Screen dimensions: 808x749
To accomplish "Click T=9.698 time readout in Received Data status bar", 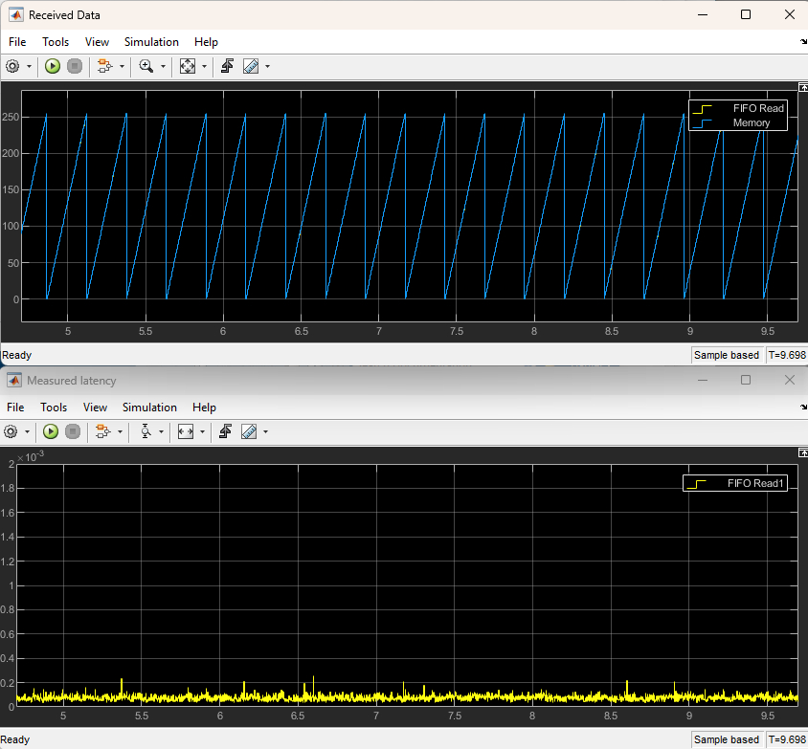I will (786, 355).
